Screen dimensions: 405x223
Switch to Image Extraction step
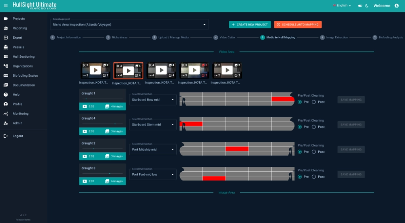[322, 38]
